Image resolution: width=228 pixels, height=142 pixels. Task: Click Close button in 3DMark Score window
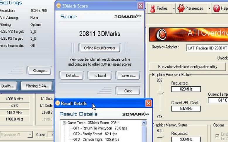(x=128, y=91)
